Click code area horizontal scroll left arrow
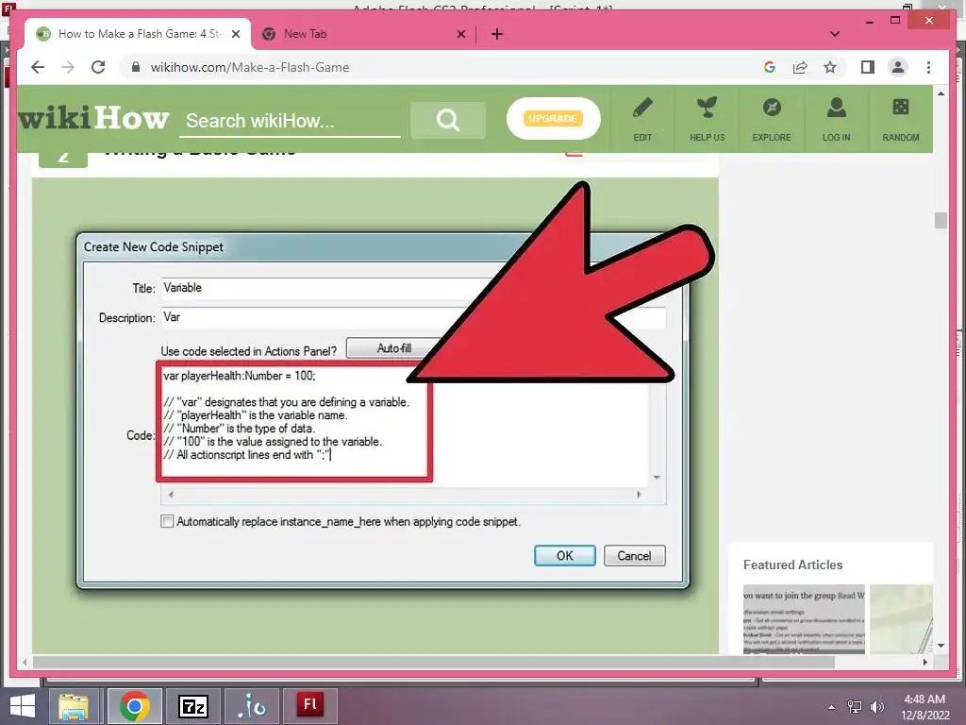The image size is (966, 725). 171,495
